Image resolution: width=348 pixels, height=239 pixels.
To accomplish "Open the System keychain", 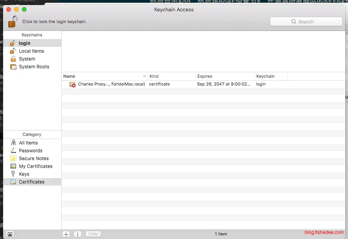I will [x=27, y=59].
